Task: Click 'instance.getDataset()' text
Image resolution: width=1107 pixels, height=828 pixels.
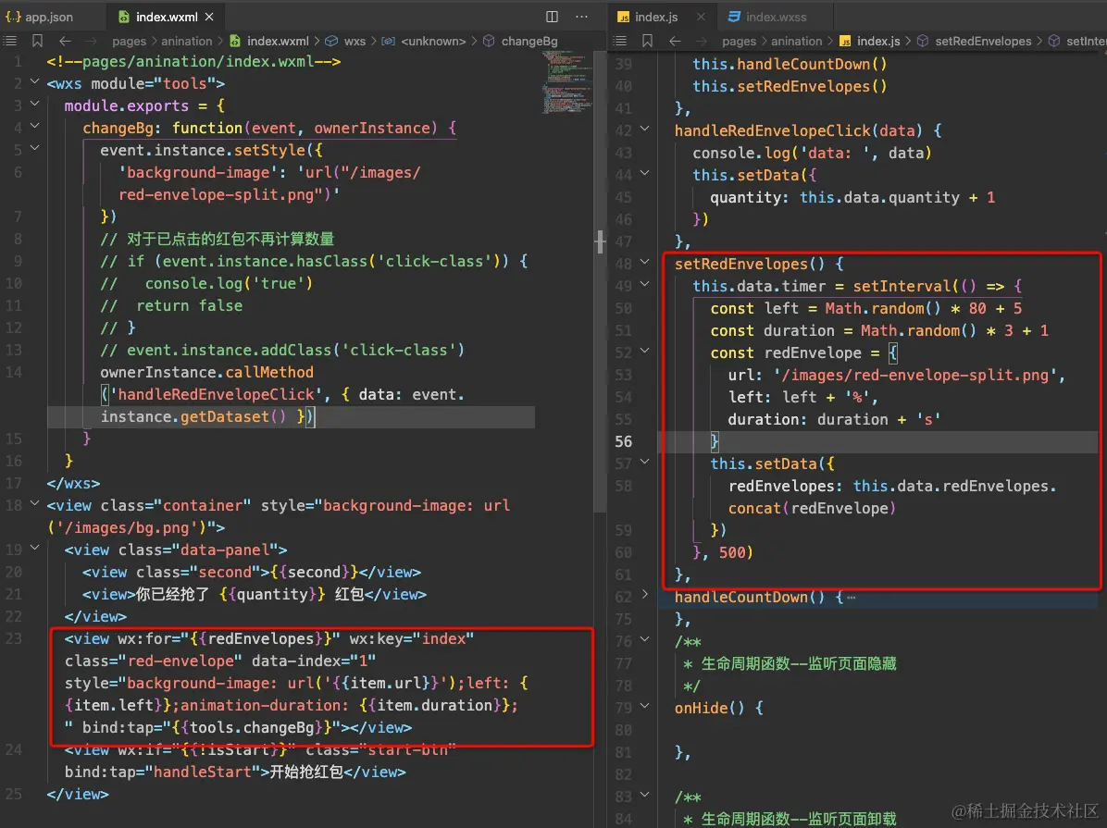Action: (x=193, y=416)
